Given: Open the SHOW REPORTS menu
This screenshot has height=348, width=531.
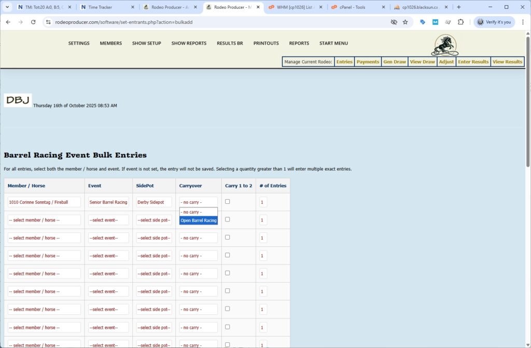Looking at the screenshot, I should tap(189, 44).
